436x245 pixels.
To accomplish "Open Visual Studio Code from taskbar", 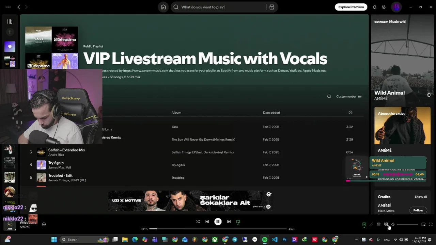I will click(x=275, y=240).
